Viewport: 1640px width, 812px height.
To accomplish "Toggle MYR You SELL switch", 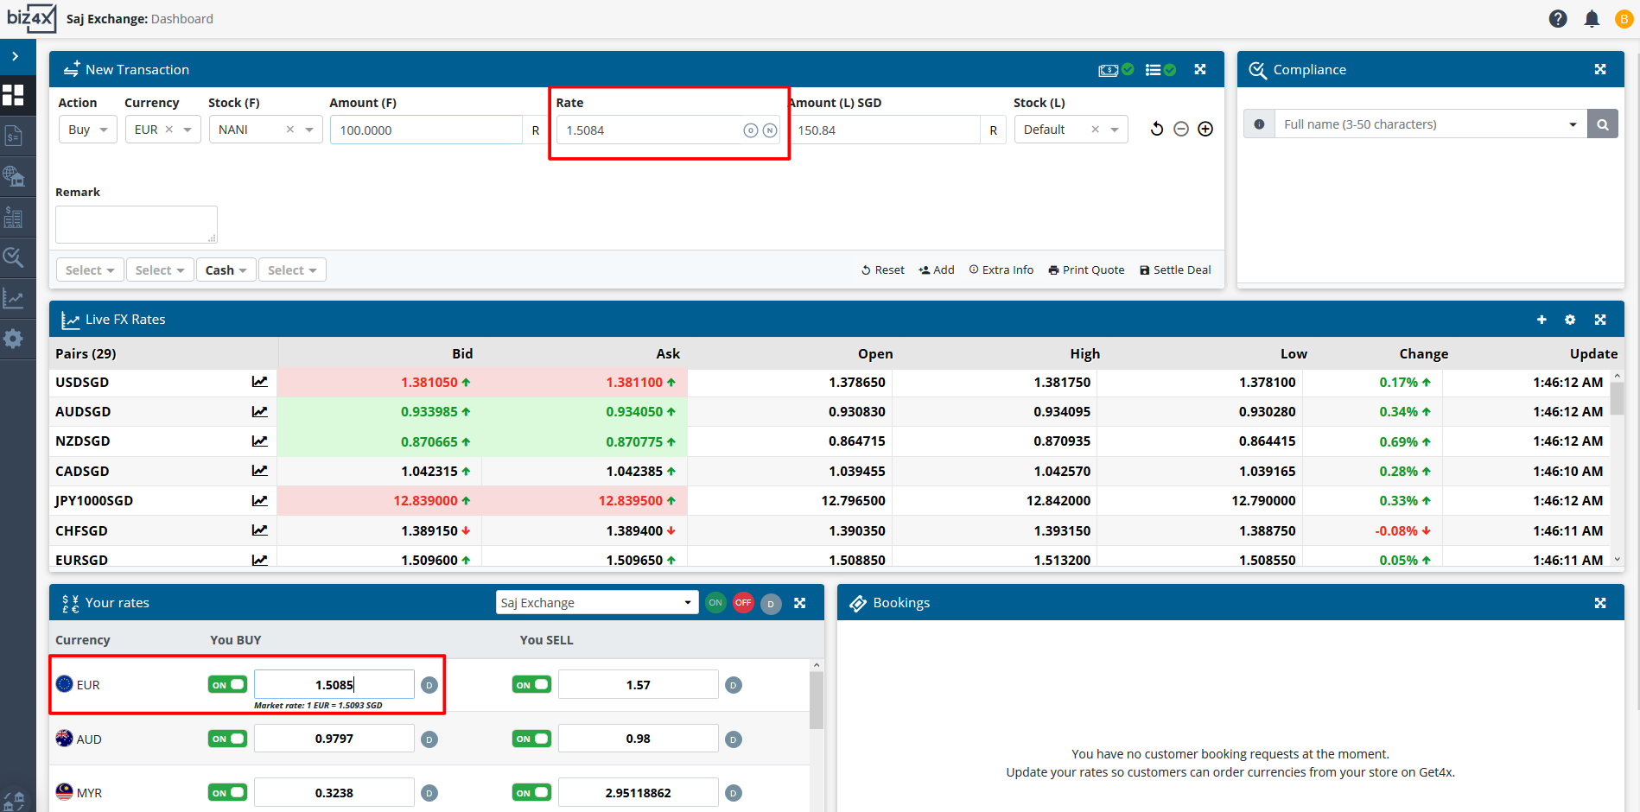I will tap(531, 792).
